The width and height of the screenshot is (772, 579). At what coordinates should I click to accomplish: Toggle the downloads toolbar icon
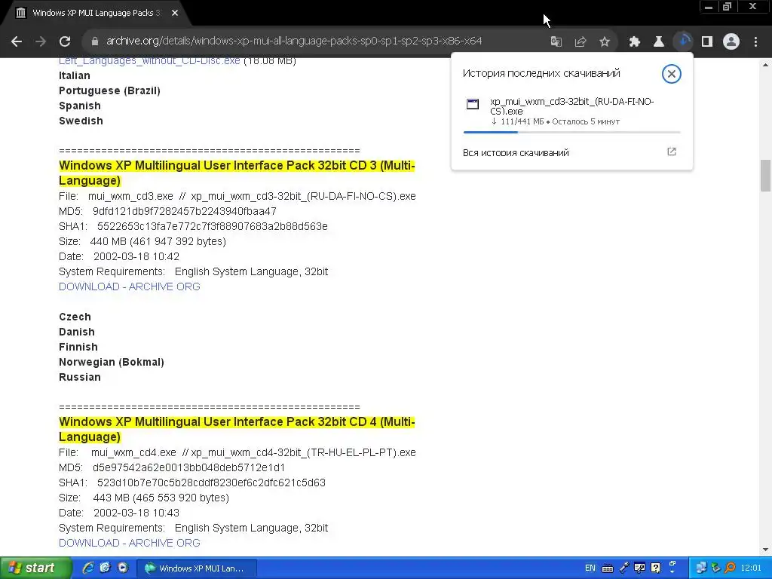click(x=683, y=41)
